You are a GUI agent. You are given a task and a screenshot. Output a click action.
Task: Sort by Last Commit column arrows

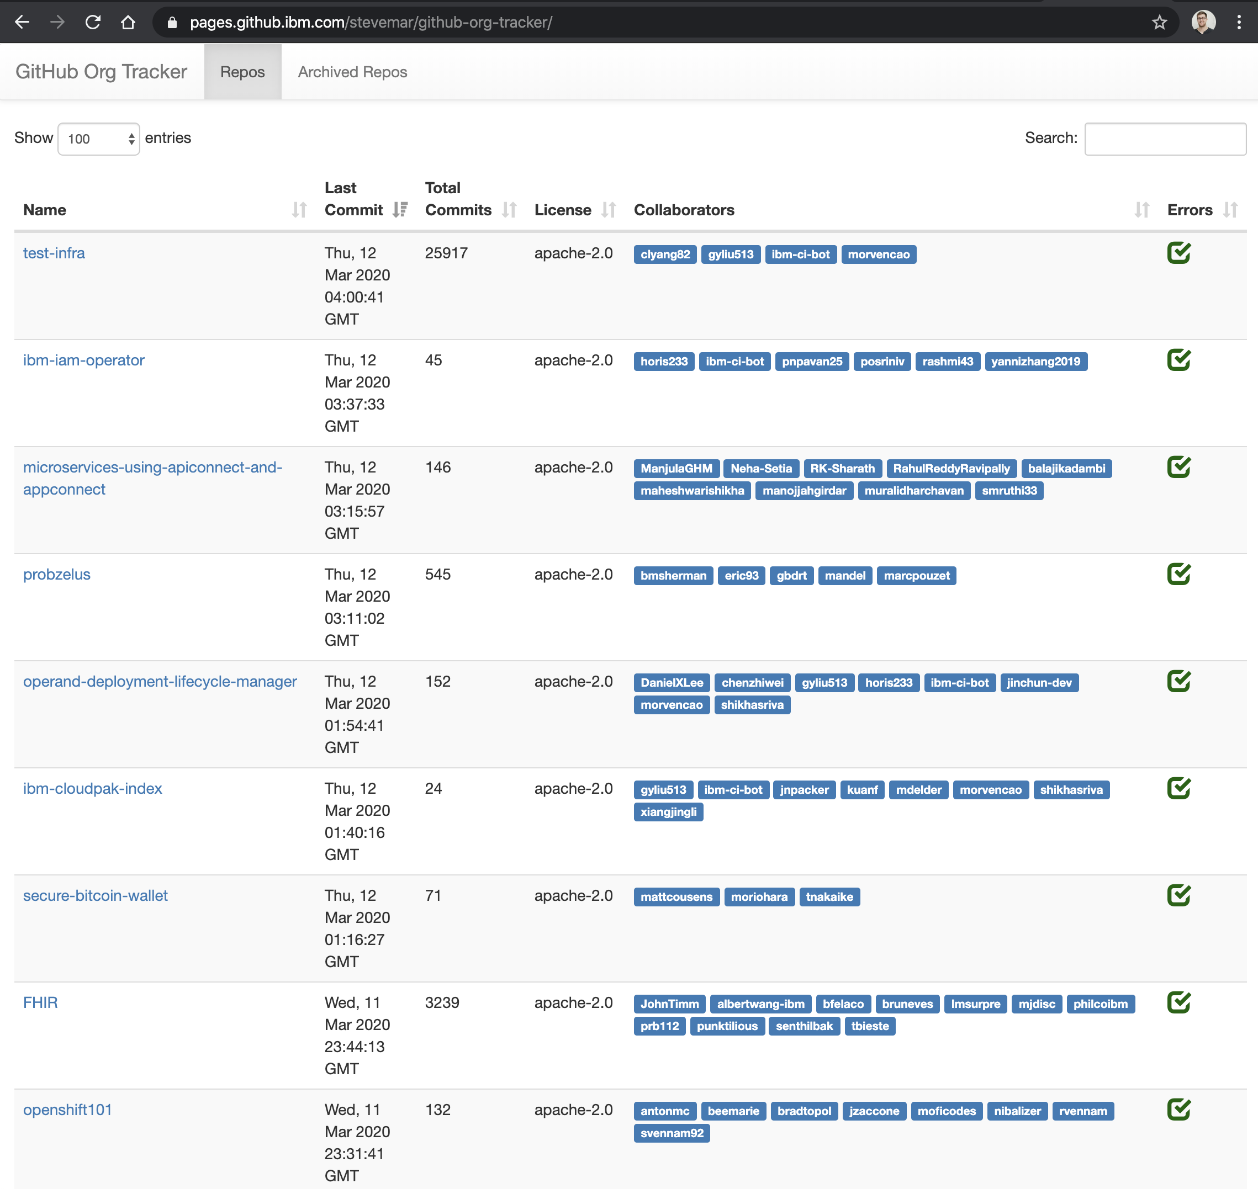click(x=399, y=210)
